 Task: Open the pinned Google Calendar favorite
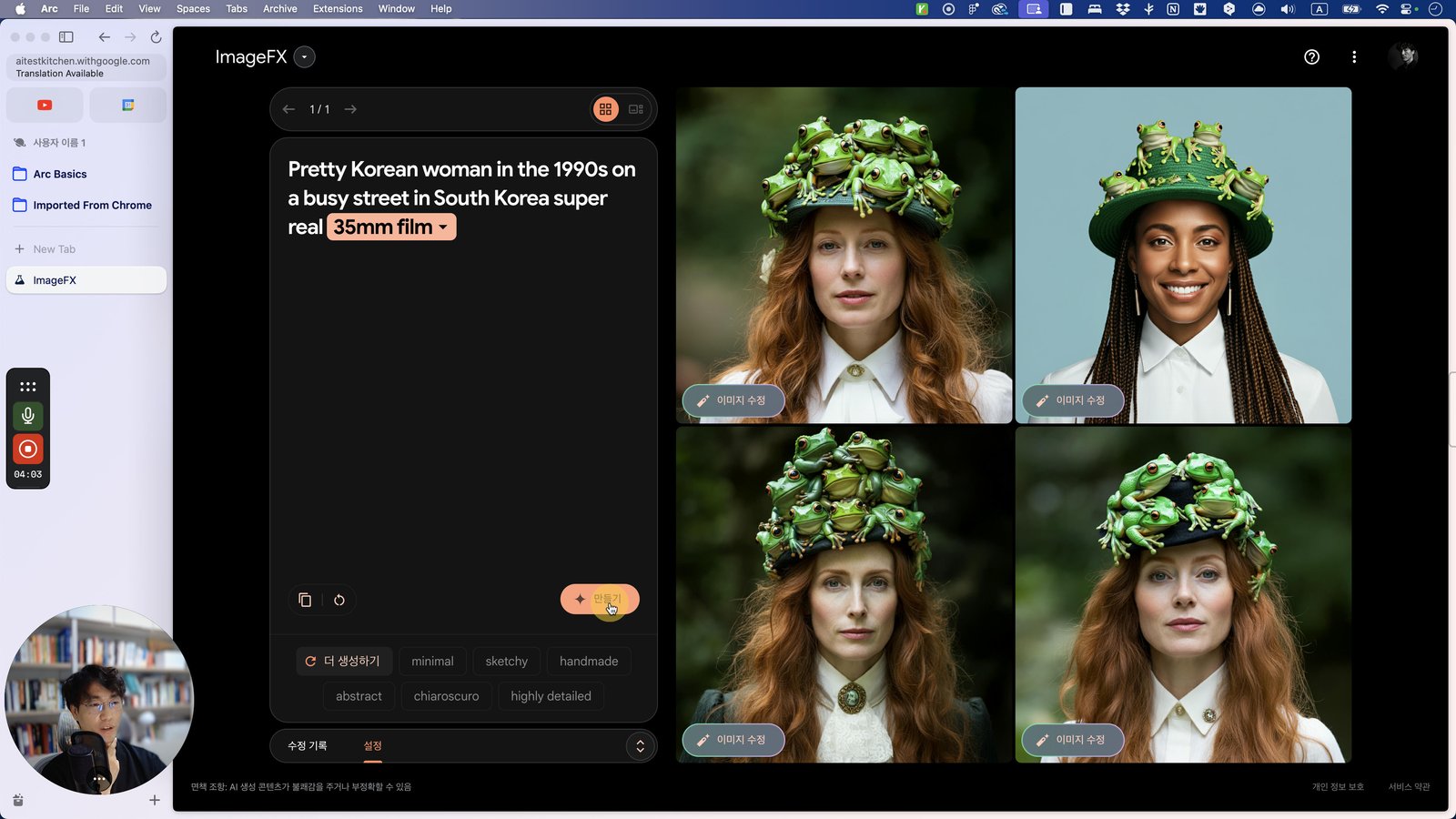tap(128, 106)
